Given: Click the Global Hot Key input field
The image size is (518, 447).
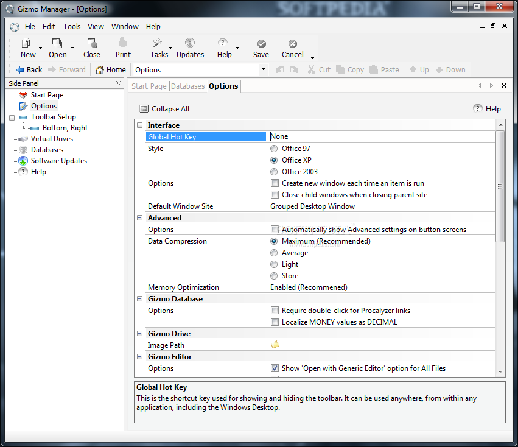Looking at the screenshot, I should click(x=380, y=136).
